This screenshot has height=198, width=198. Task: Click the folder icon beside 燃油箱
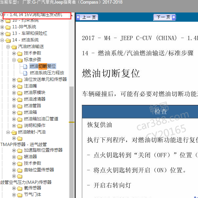pos(20,112)
